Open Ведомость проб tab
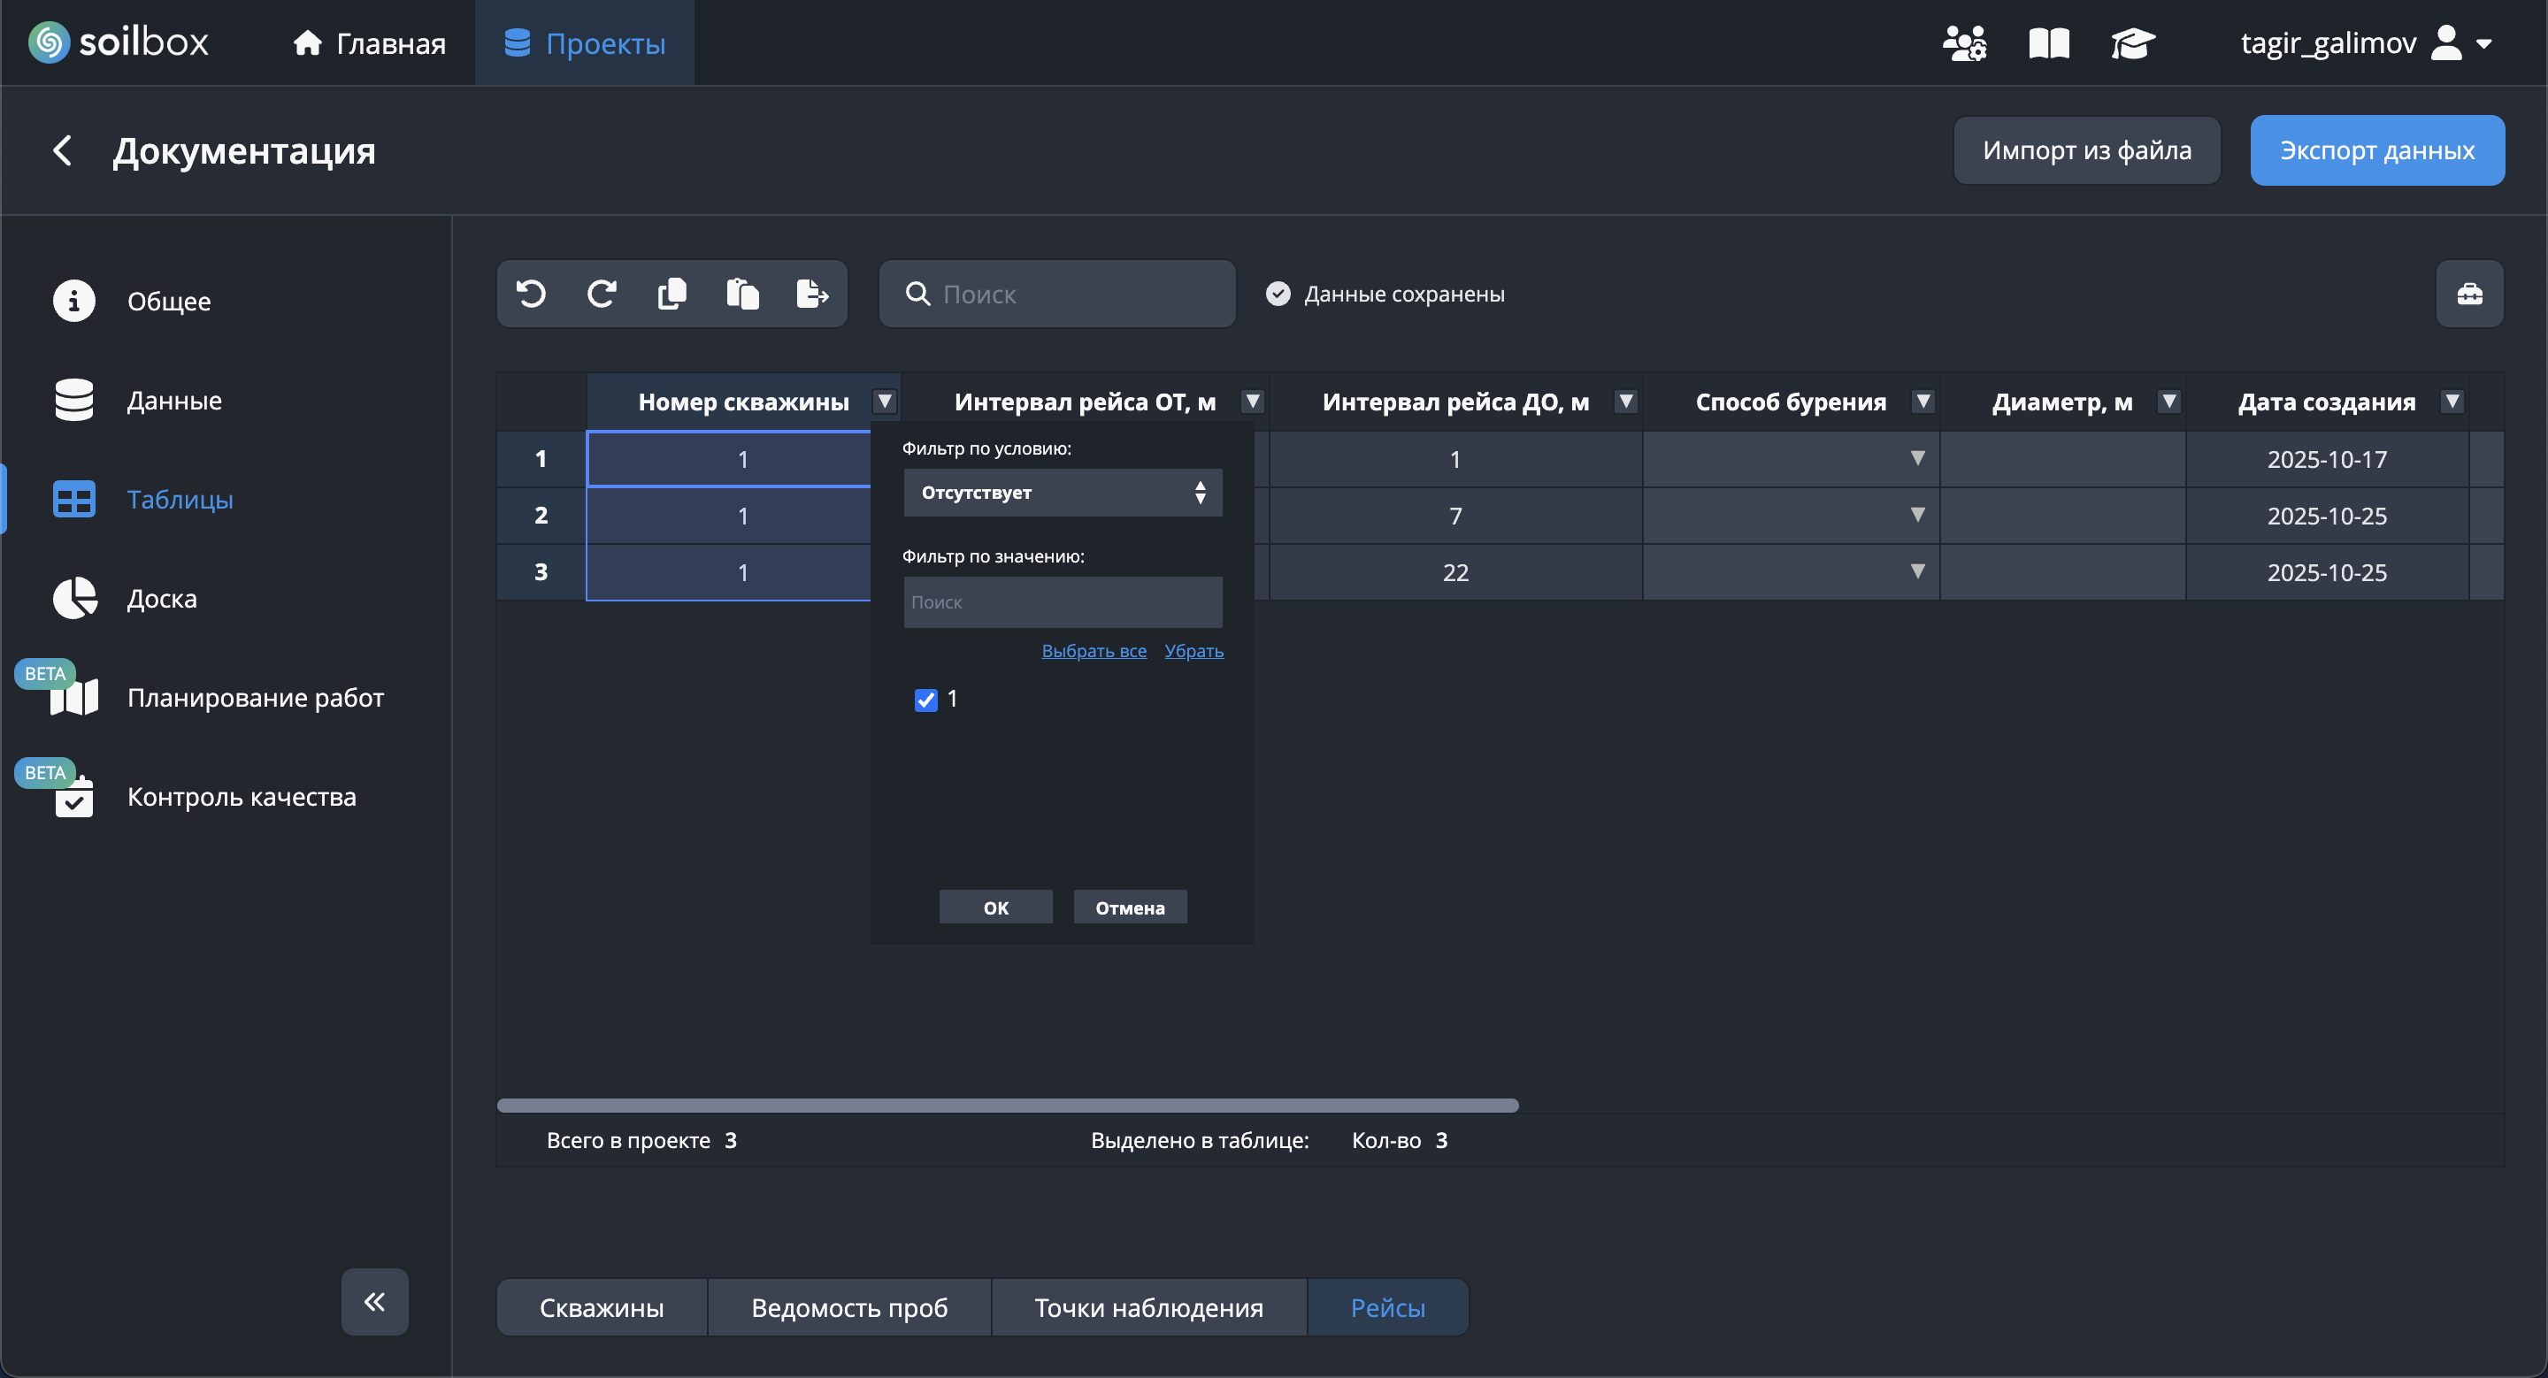The image size is (2548, 1378). pos(848,1307)
